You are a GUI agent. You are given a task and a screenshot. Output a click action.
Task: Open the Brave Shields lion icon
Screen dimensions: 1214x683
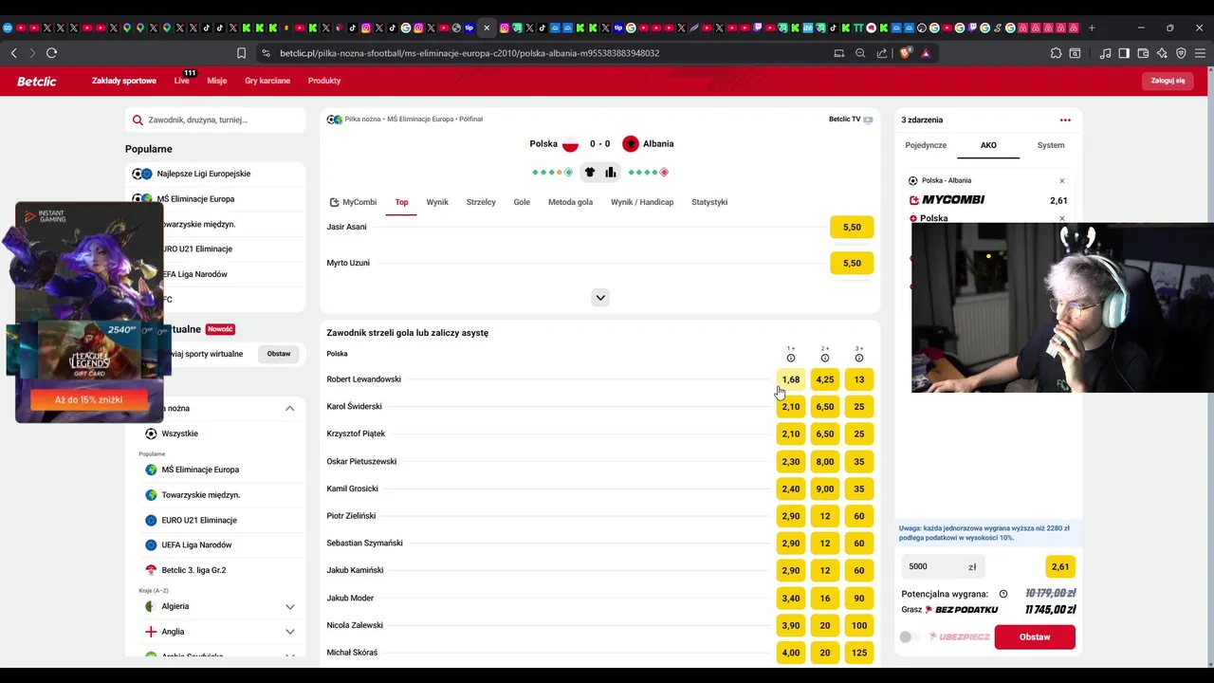pos(905,53)
